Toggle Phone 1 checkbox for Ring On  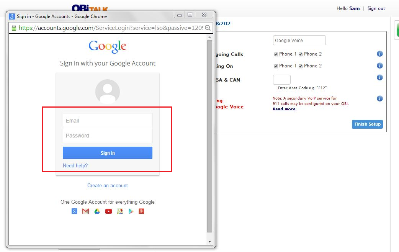click(276, 66)
